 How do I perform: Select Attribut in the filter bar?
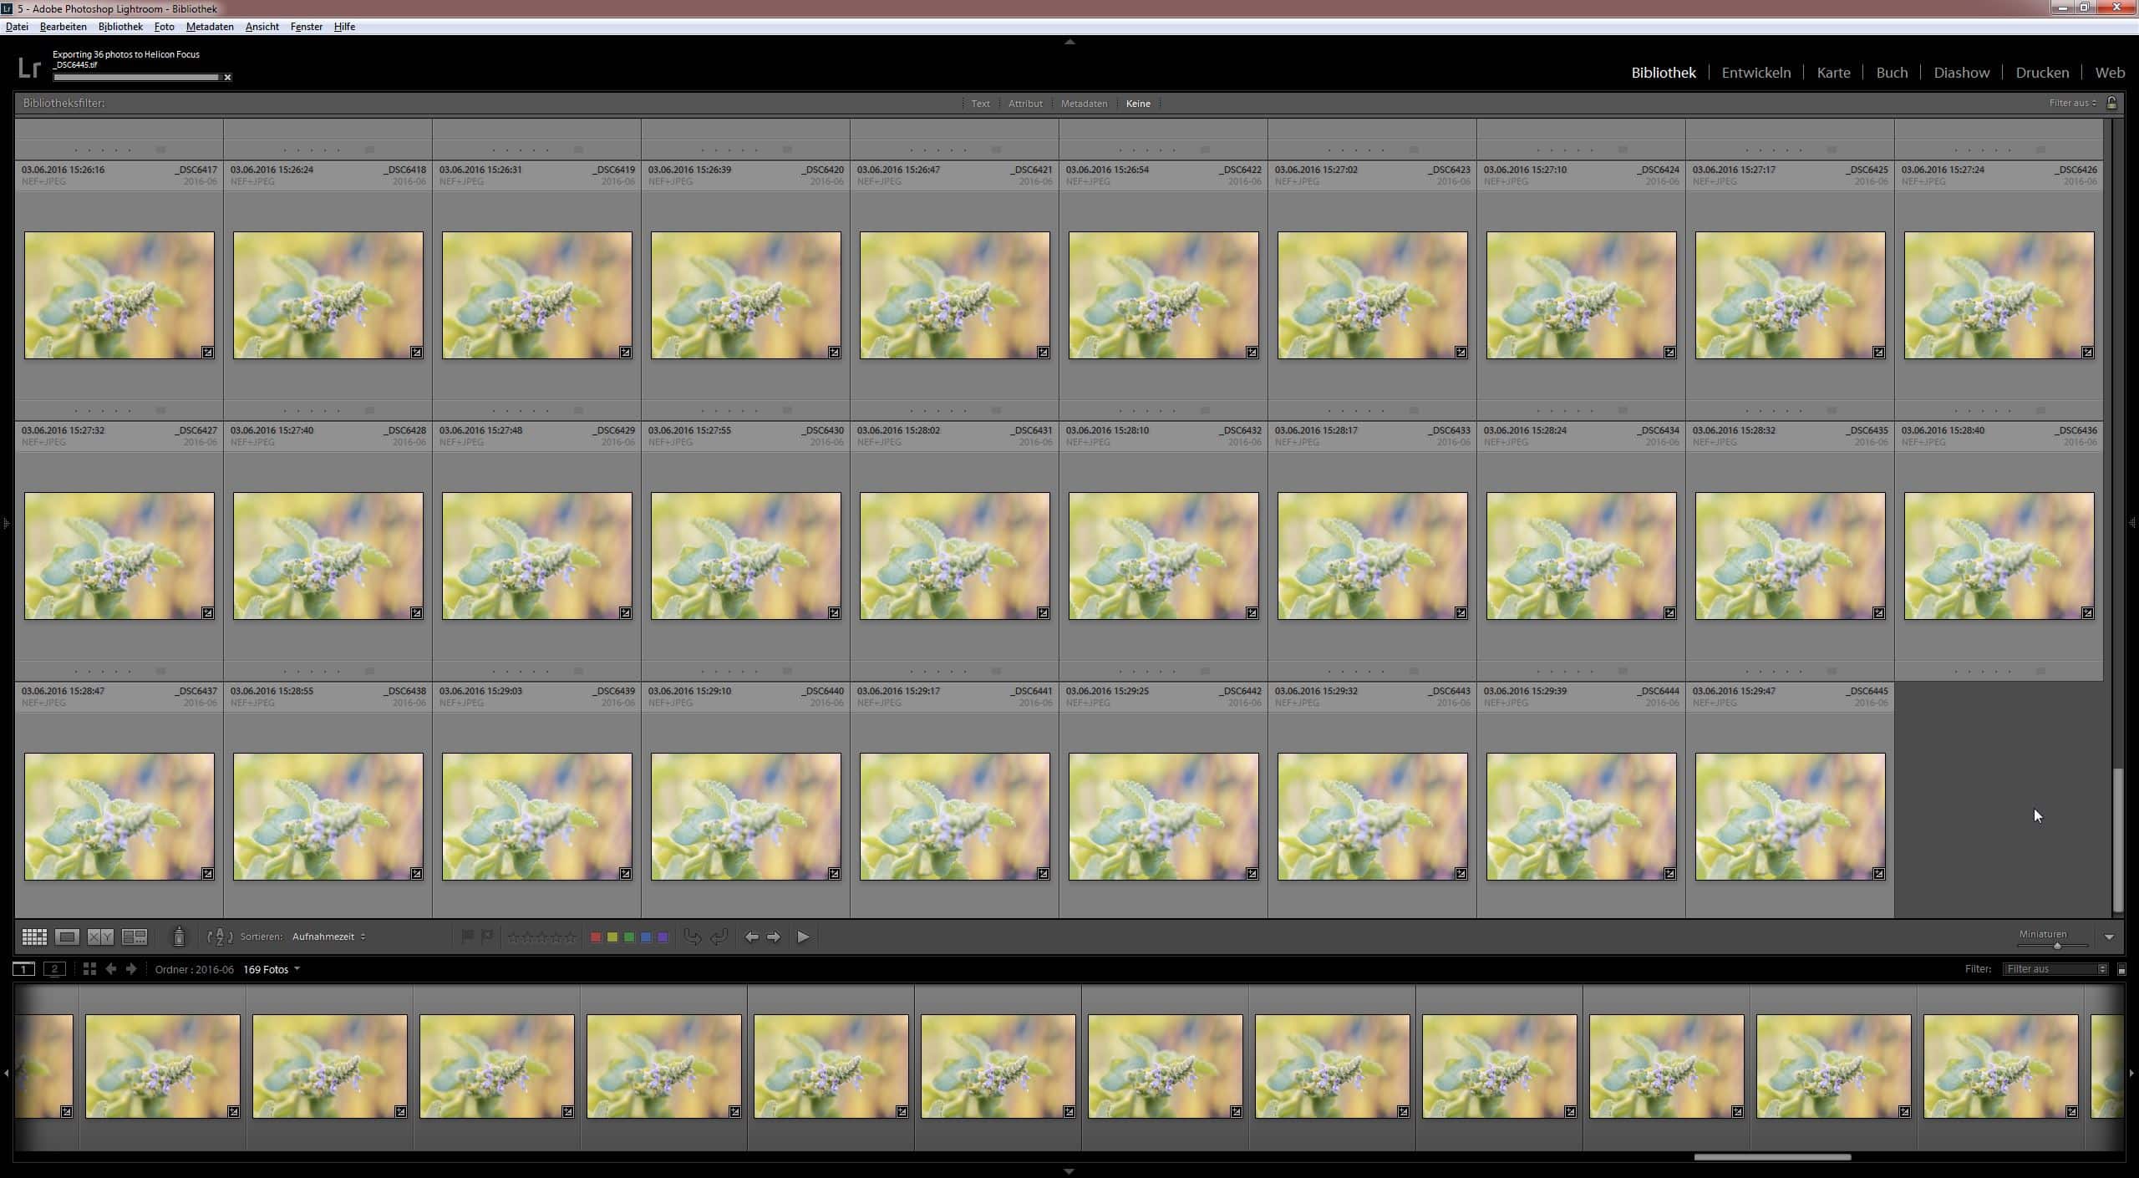[x=1025, y=104]
